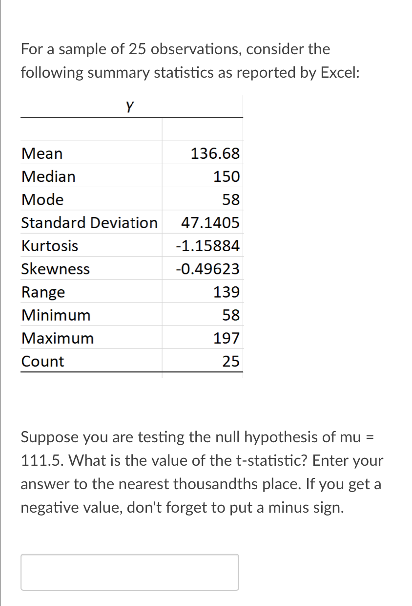Click the Mean row label
Viewport: 412px width, 606px height.
click(41, 153)
